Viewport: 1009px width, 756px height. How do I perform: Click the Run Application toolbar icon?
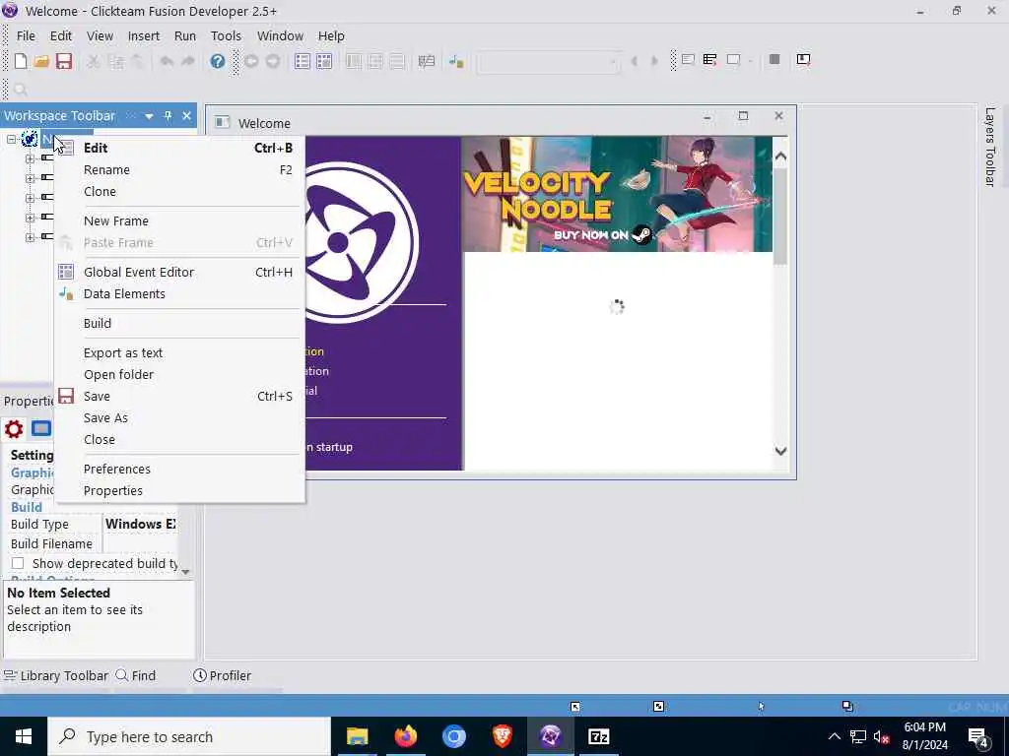click(x=709, y=60)
